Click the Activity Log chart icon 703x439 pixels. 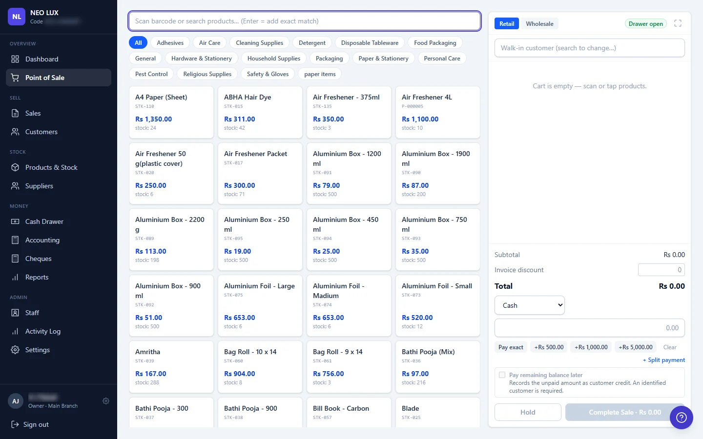(x=15, y=331)
